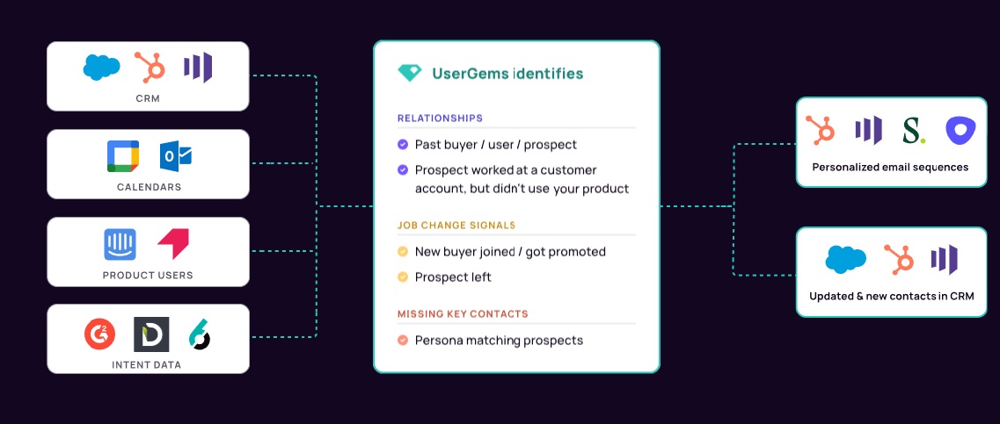Toggle the Past buyer / user / prospect checkmark
This screenshot has width=1000, height=424.
coord(403,145)
